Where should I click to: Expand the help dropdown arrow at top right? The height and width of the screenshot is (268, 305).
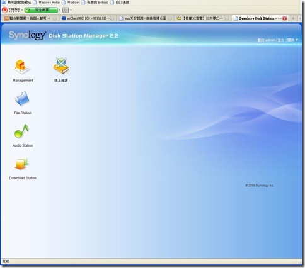click(x=297, y=40)
